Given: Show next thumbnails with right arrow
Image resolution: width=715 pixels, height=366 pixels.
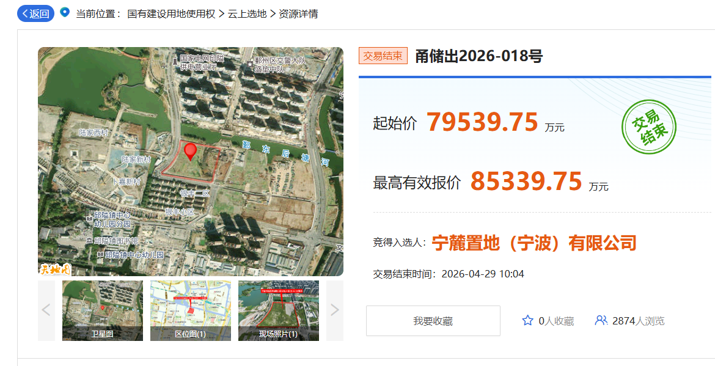Looking at the screenshot, I should (x=334, y=310).
